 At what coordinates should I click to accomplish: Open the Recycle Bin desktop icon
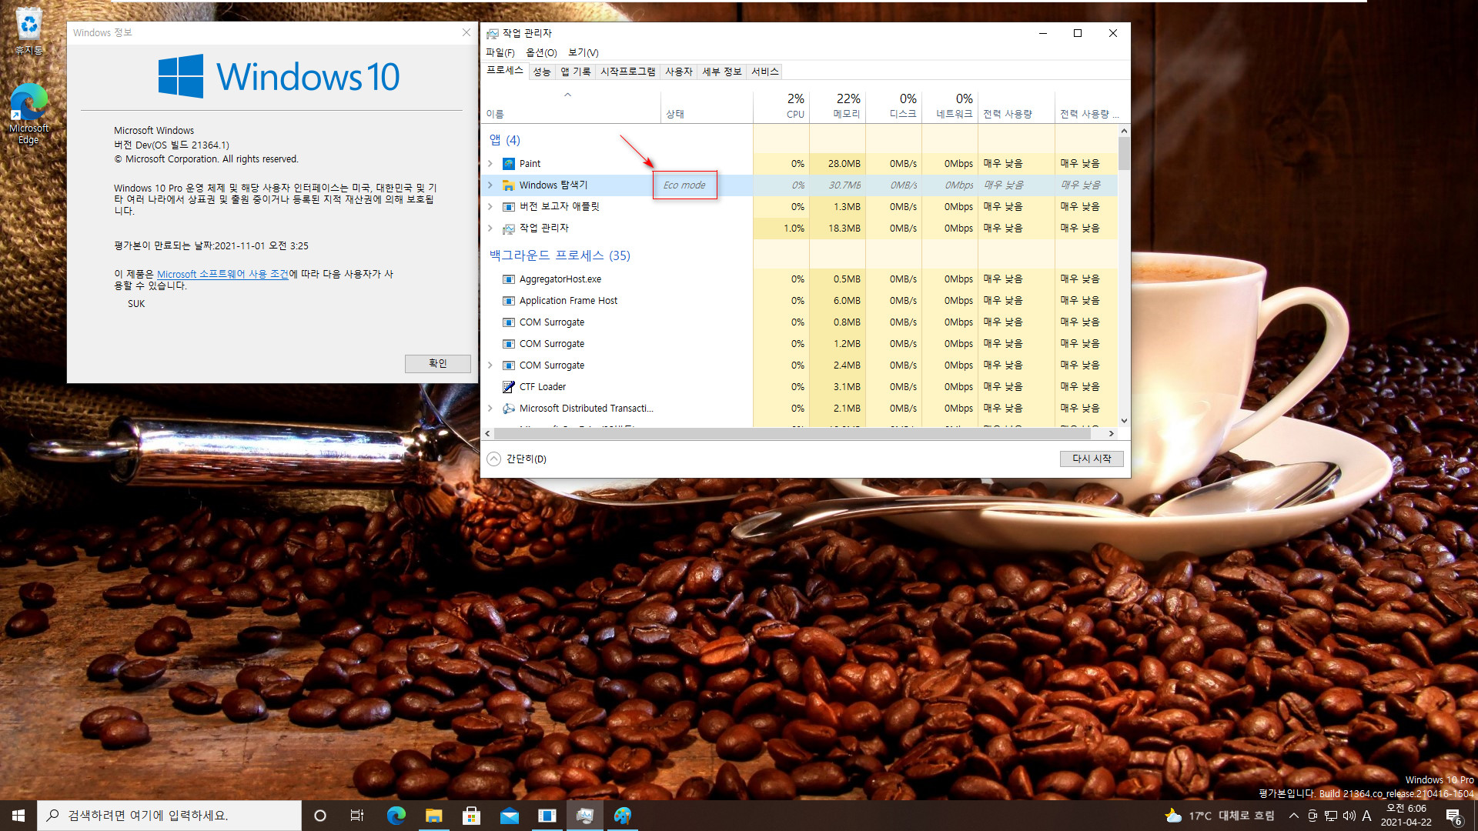28,31
